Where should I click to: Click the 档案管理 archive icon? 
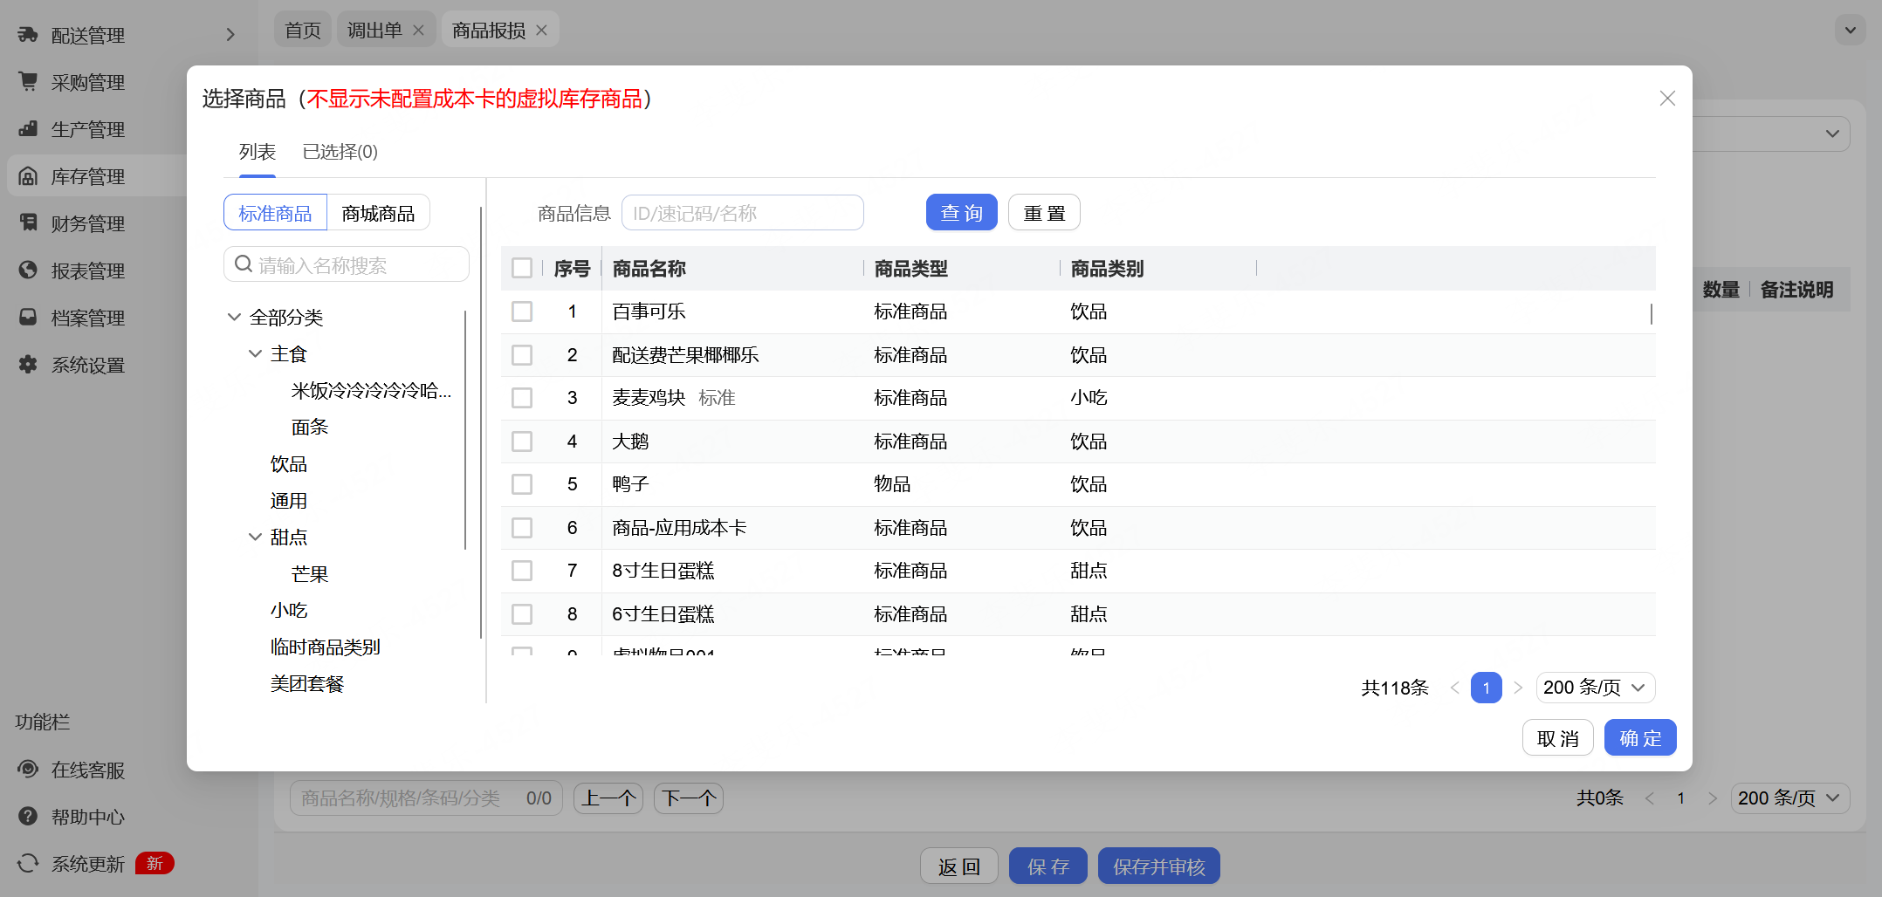[28, 318]
